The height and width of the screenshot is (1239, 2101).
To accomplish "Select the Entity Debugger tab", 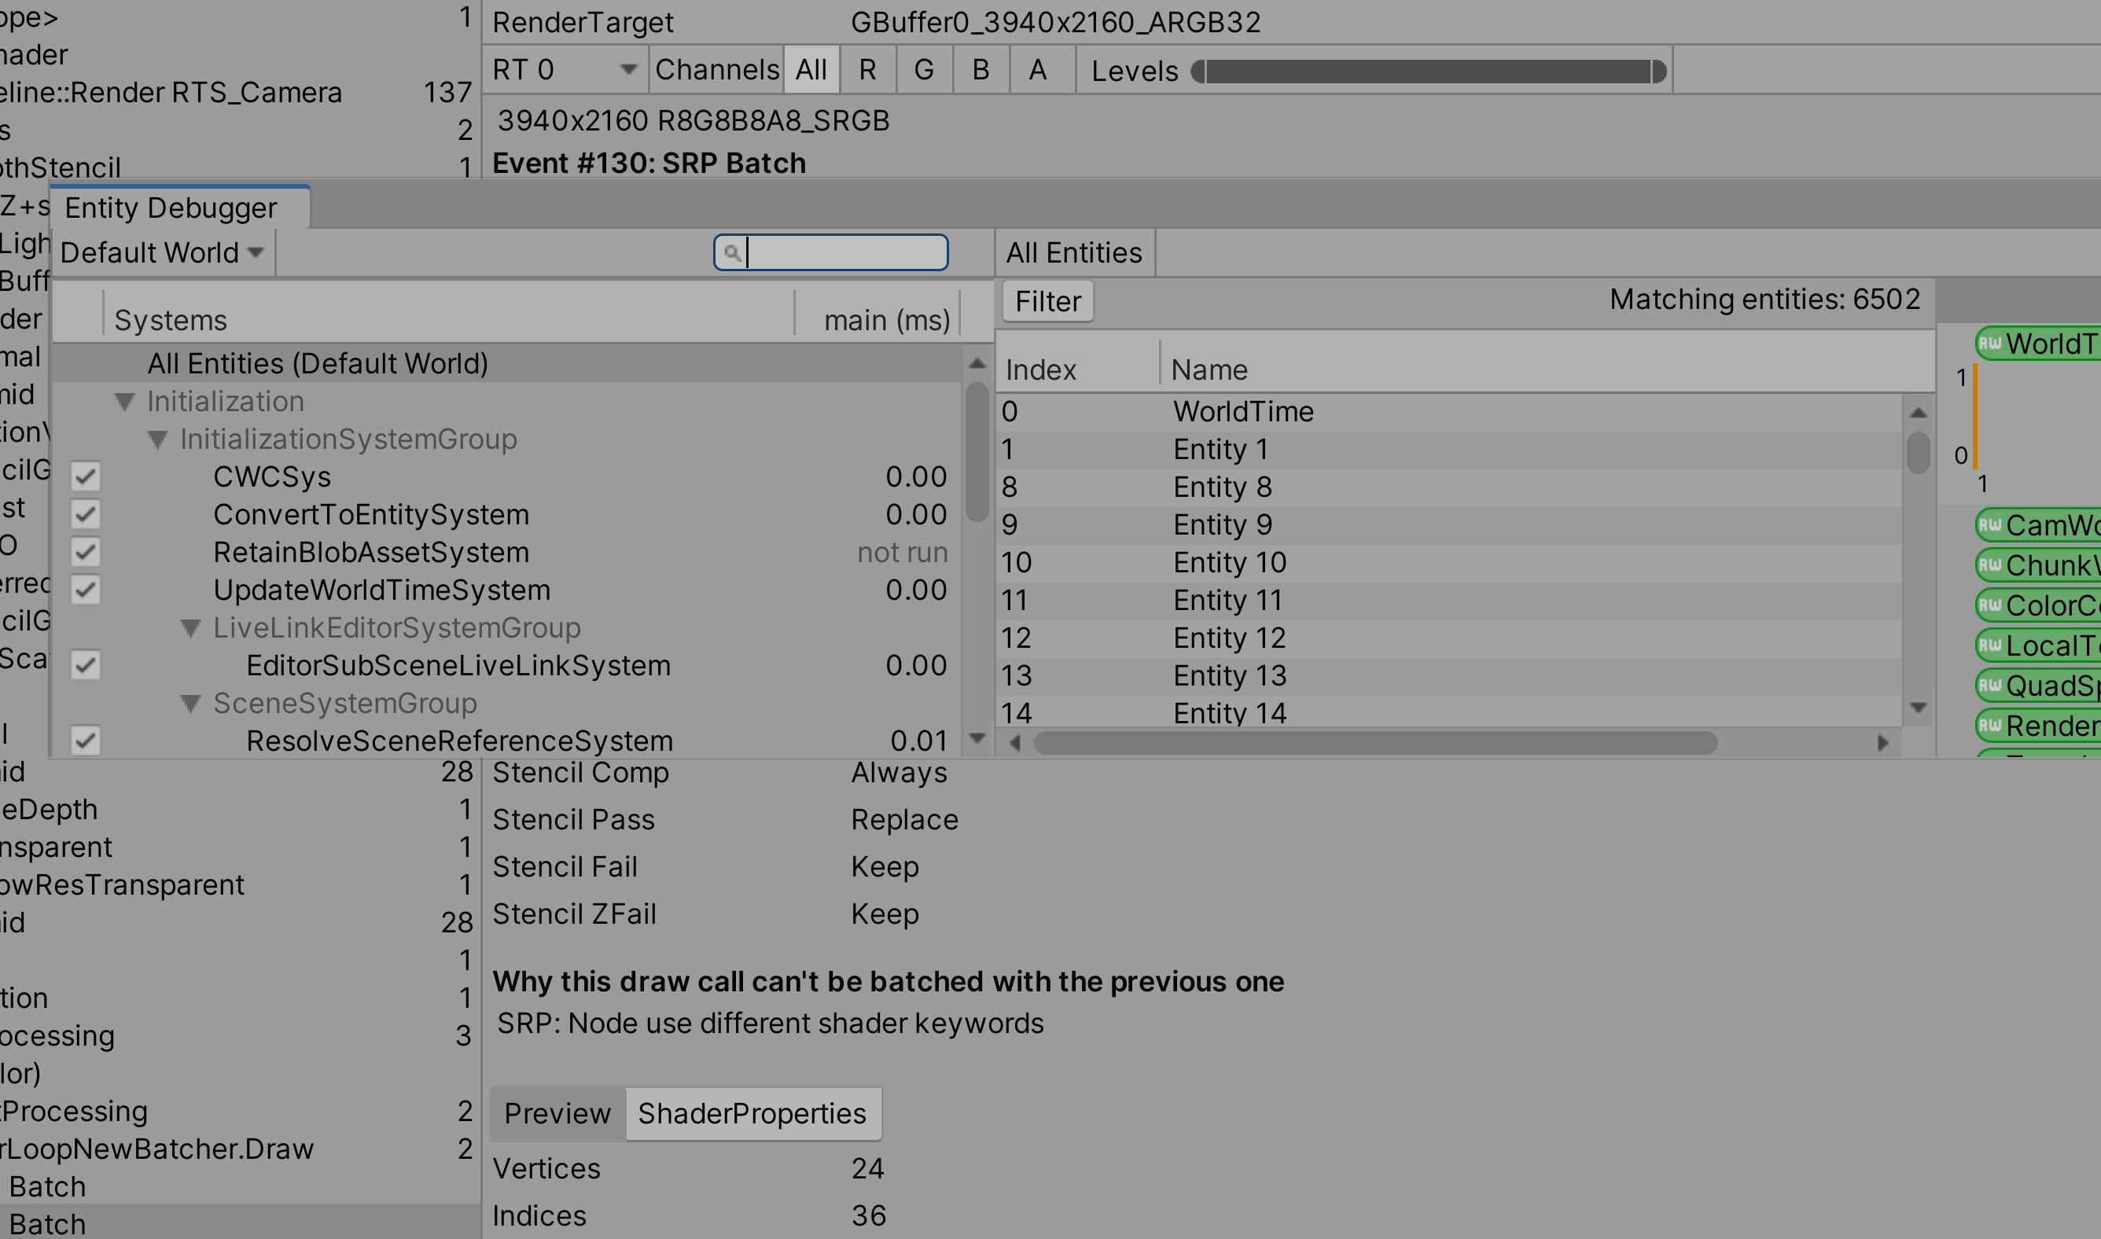I will click(x=171, y=208).
